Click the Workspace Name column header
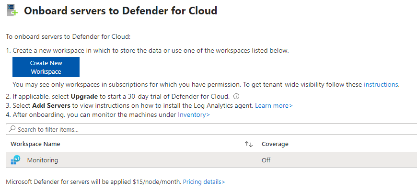 click(35, 144)
